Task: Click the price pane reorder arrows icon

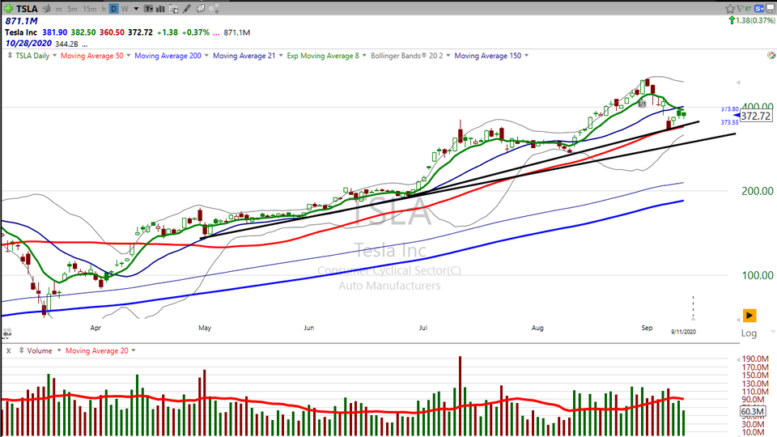Action: click(10, 56)
